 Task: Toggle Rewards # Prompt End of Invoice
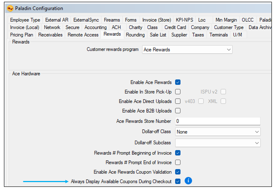178,162
